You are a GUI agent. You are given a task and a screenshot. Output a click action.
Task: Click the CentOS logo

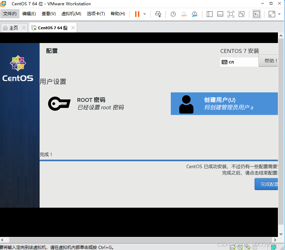[18, 68]
